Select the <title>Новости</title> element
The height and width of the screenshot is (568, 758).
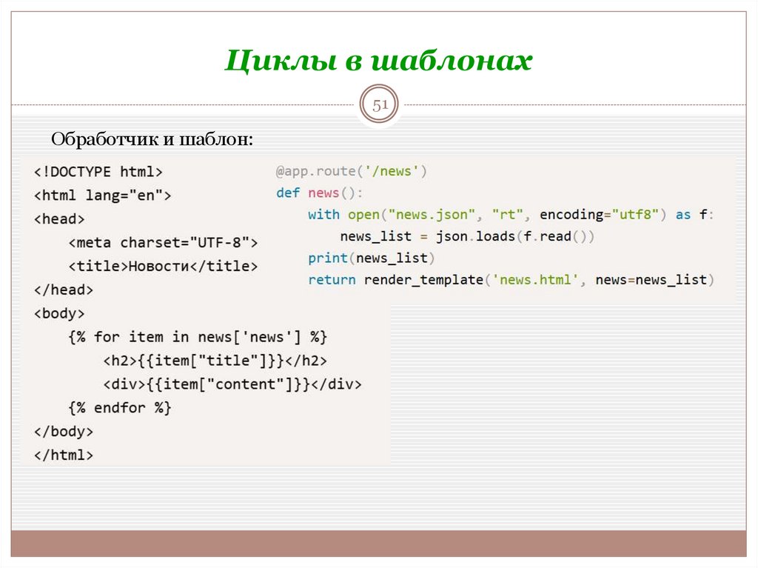(x=162, y=266)
